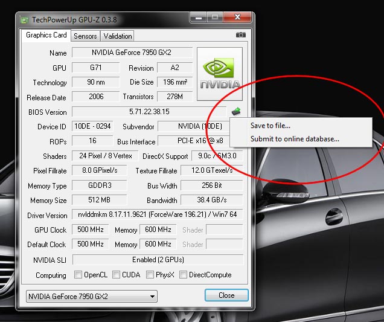The width and height of the screenshot is (384, 322).
Task: Click the NVIDIA logo image
Action: [220, 74]
